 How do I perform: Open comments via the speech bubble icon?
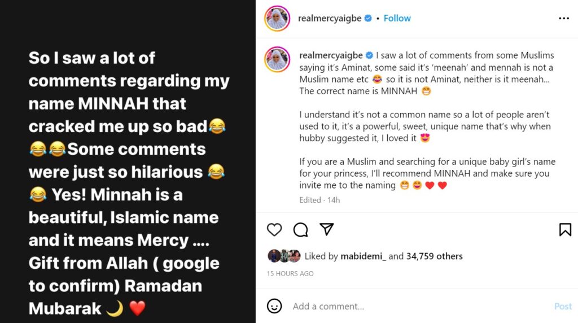301,229
